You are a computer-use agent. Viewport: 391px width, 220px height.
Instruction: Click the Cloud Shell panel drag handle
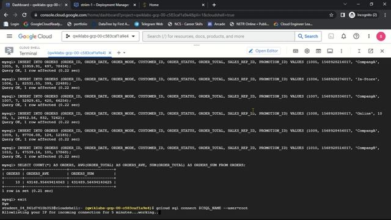pos(197,45)
